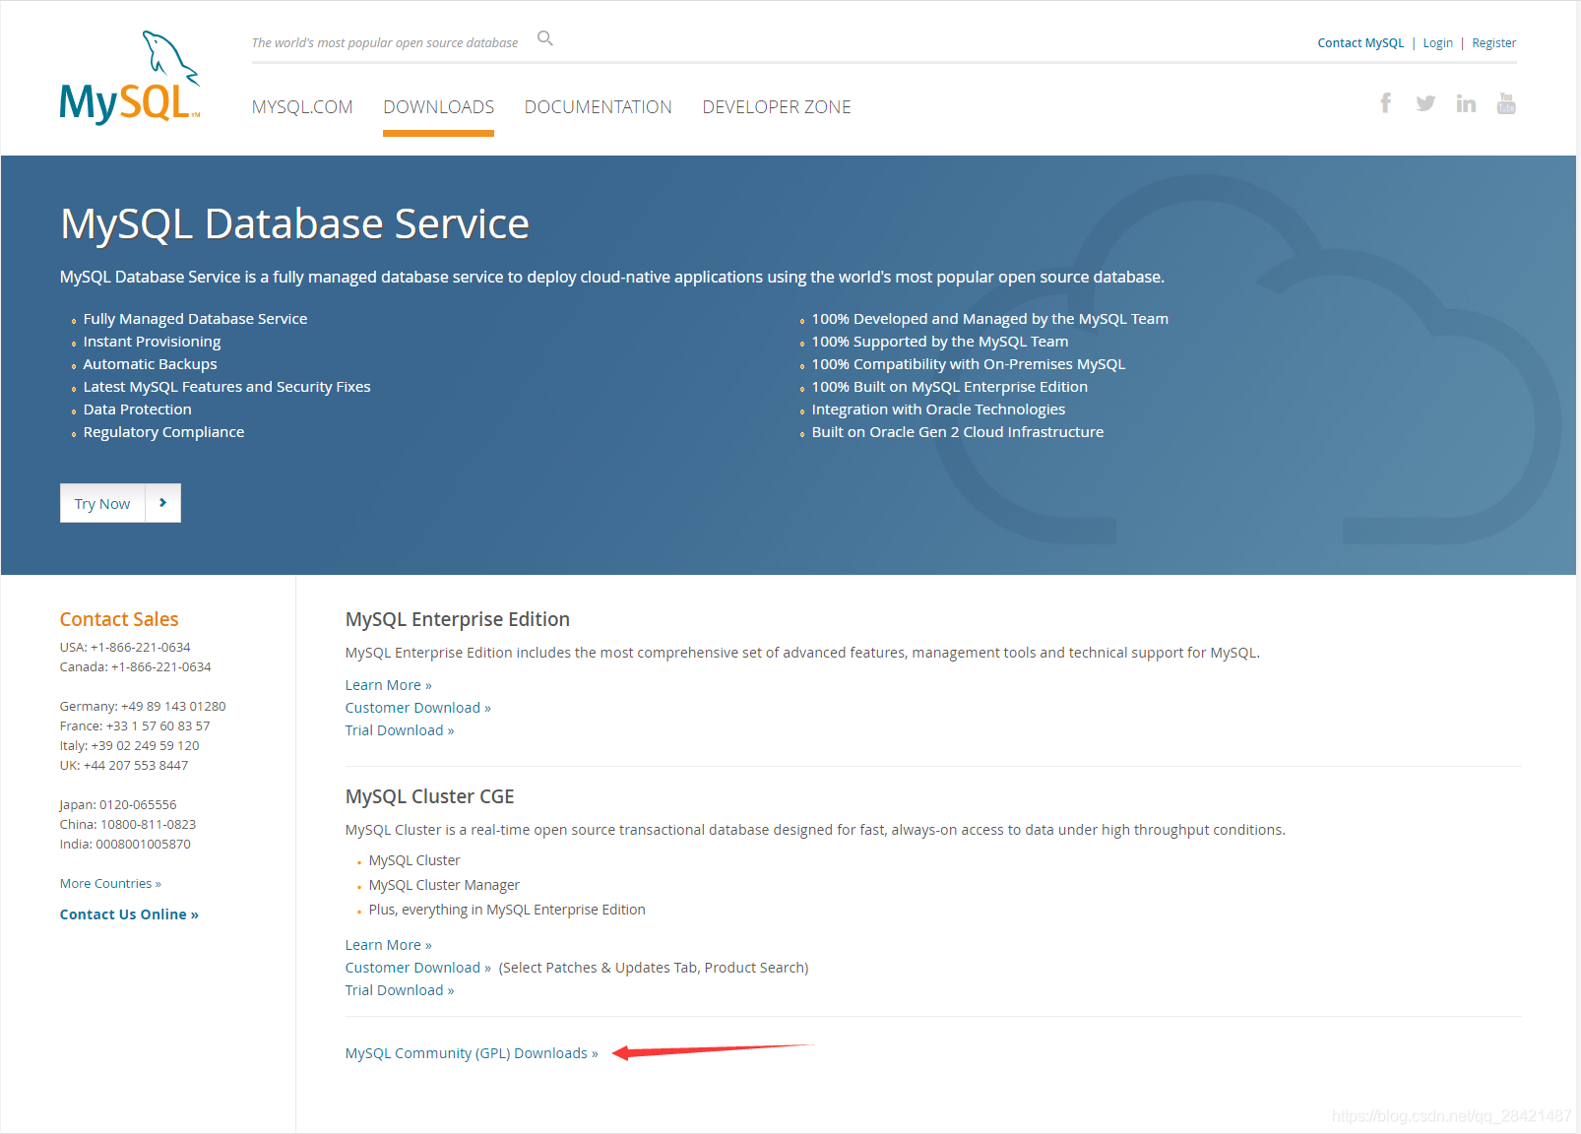Click 'Regulatory Compliance' bullet text
The width and height of the screenshot is (1581, 1134).
163,432
